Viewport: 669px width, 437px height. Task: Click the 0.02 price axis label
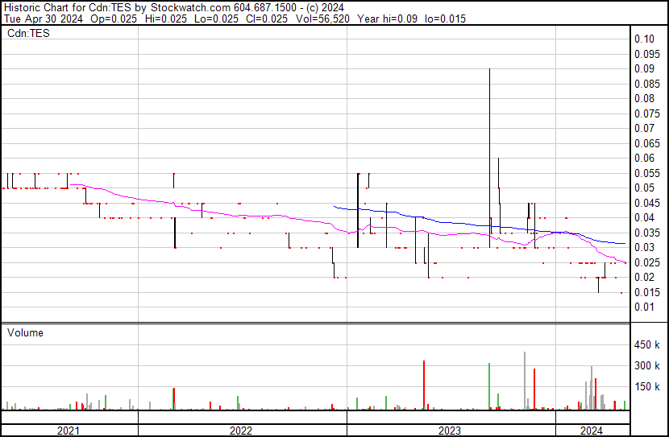(x=644, y=278)
